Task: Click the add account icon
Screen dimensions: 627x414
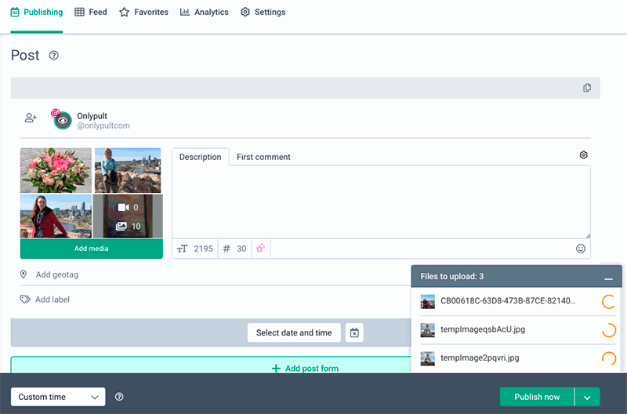Action: pos(31,118)
